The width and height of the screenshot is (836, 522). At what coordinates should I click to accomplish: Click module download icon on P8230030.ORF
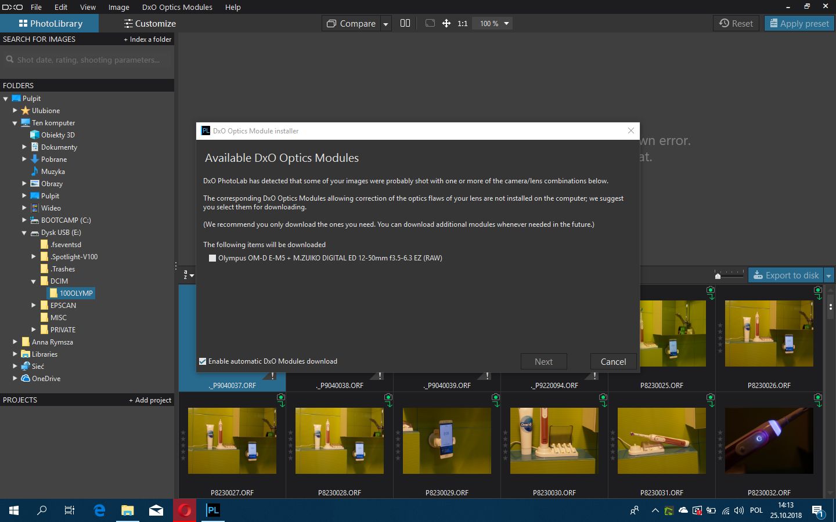(x=603, y=400)
